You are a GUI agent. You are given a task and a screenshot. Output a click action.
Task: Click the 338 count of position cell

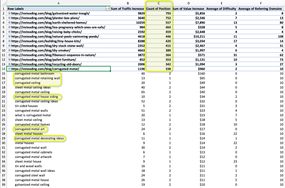click(158, 69)
